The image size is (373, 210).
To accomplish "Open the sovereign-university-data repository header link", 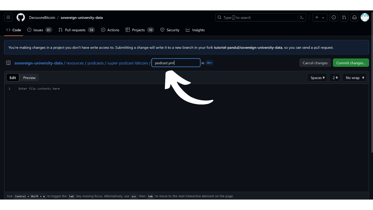I will pos(82,17).
